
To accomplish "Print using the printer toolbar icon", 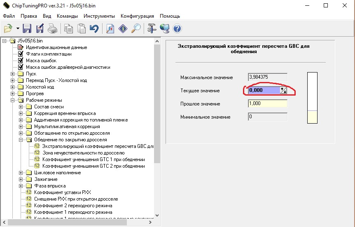I will [x=53, y=28].
